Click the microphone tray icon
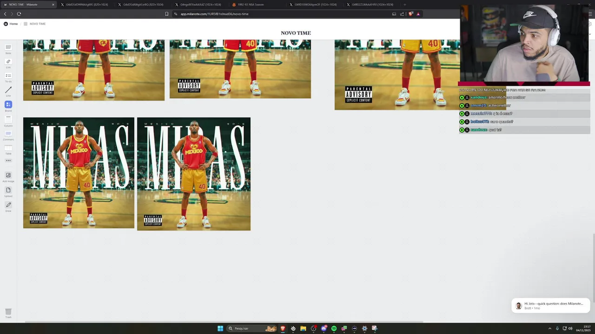This screenshot has height=334, width=595. point(557,328)
